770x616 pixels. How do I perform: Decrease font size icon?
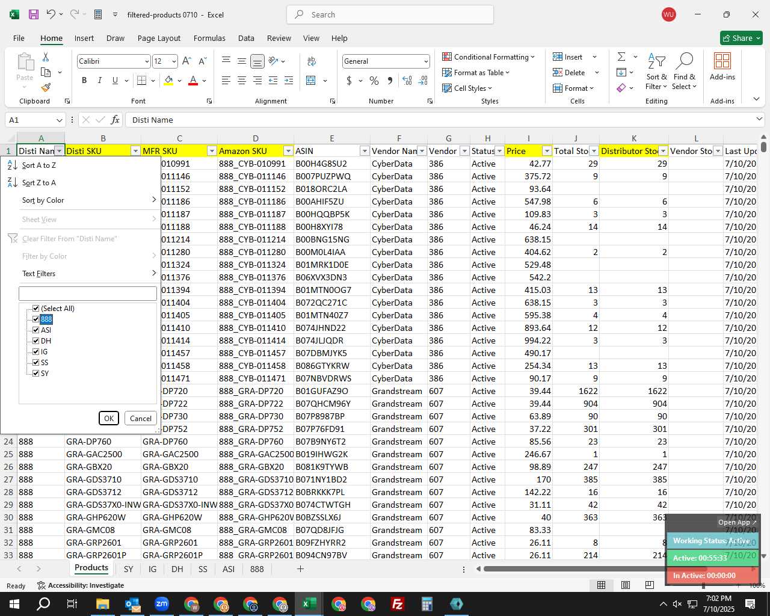(202, 61)
